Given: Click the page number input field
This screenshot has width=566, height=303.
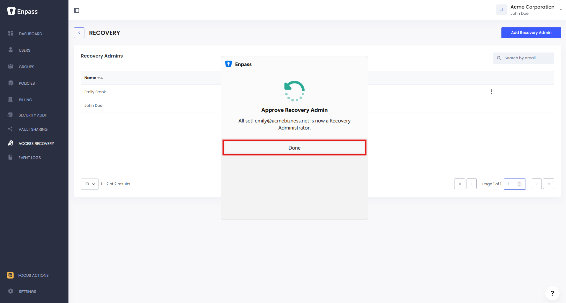Looking at the screenshot, I should (515, 184).
